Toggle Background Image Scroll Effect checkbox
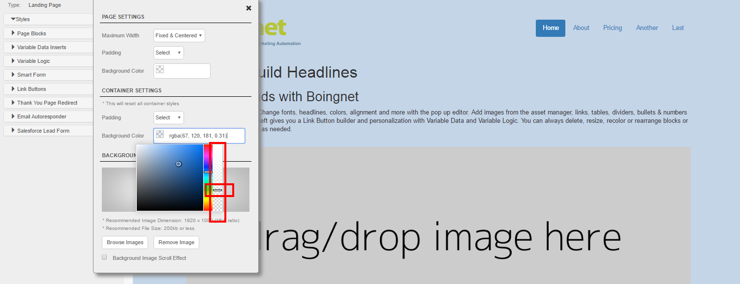 pos(104,257)
